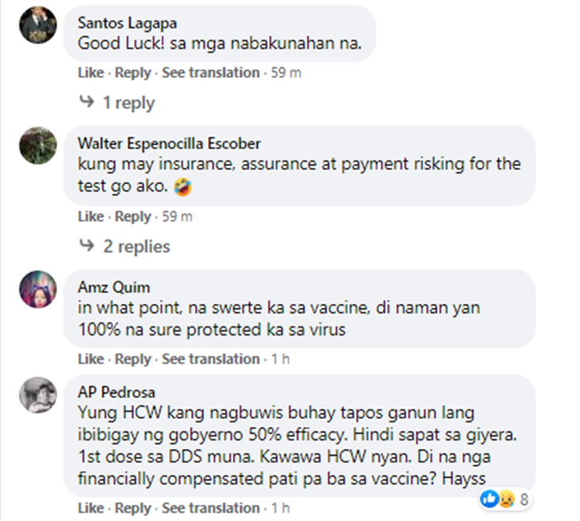Expand the 1 reply thread arrow
This screenshot has width=580, height=521.
[x=87, y=101]
